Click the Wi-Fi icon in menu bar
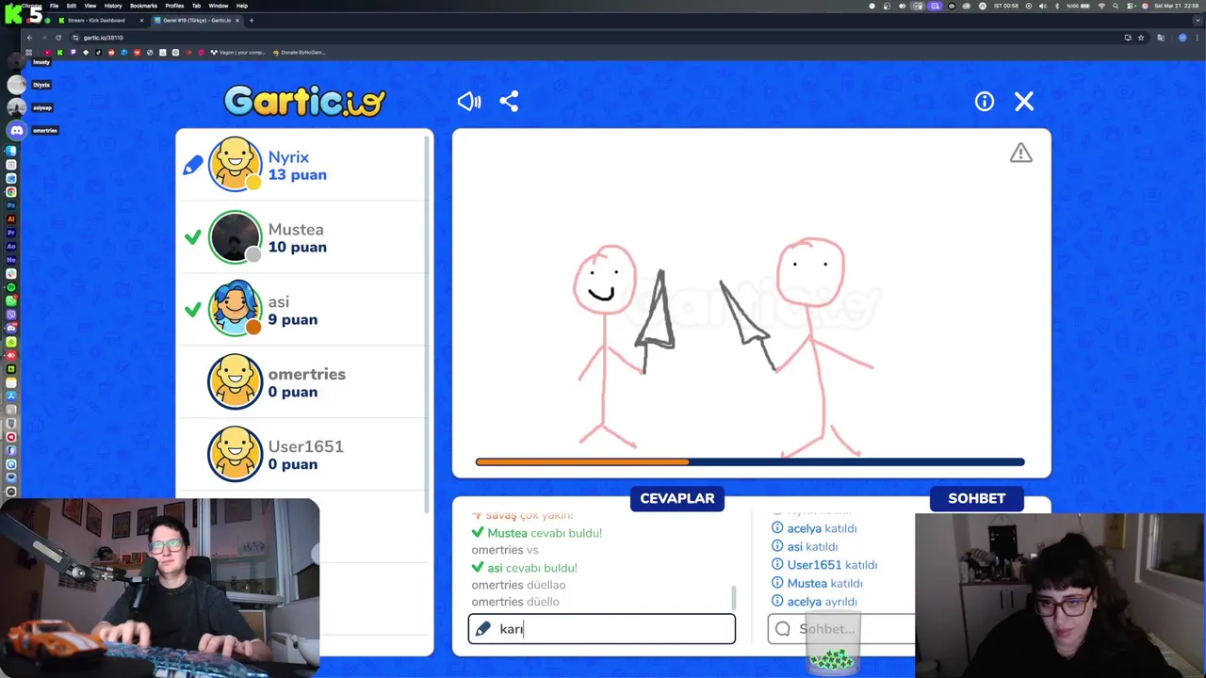Screen dimensions: 1206x678 click(x=1101, y=6)
